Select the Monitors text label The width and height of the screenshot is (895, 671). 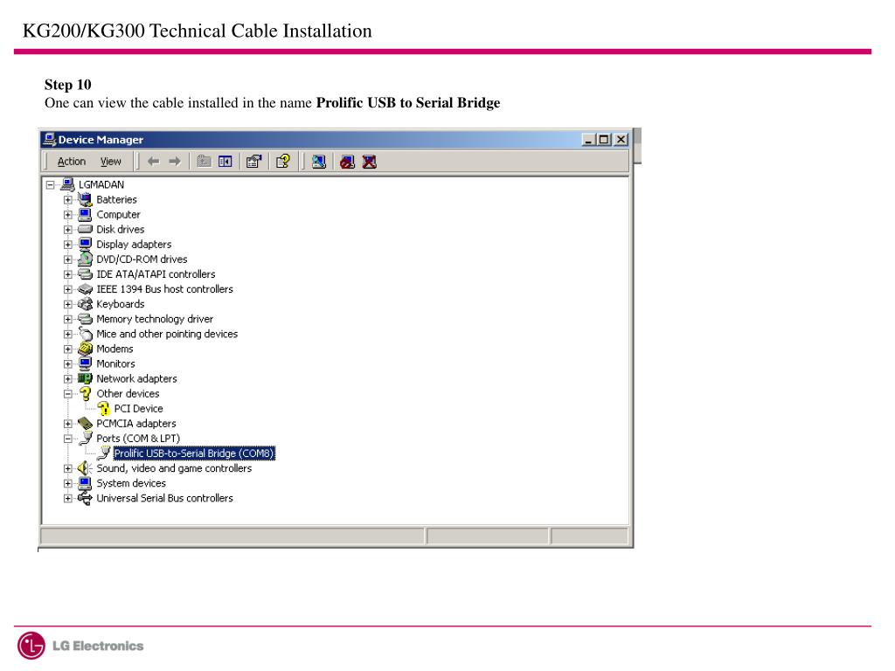(x=116, y=364)
